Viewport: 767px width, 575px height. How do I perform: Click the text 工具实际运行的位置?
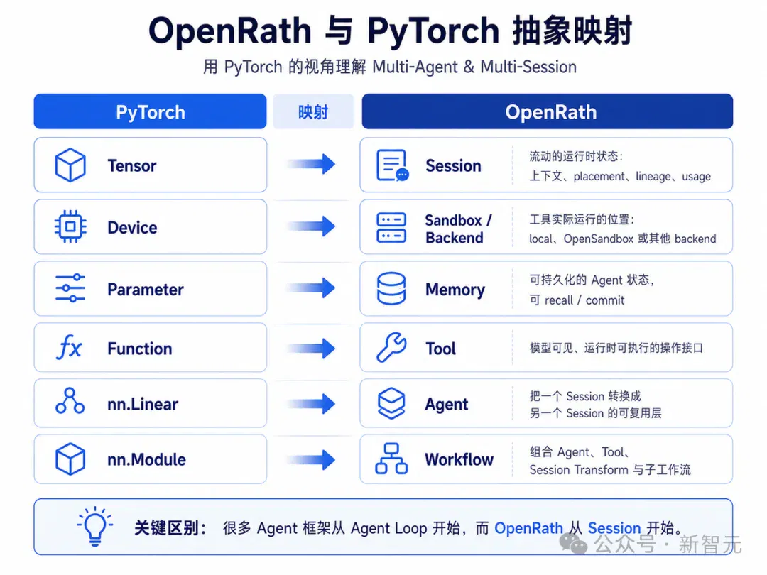coord(582,219)
